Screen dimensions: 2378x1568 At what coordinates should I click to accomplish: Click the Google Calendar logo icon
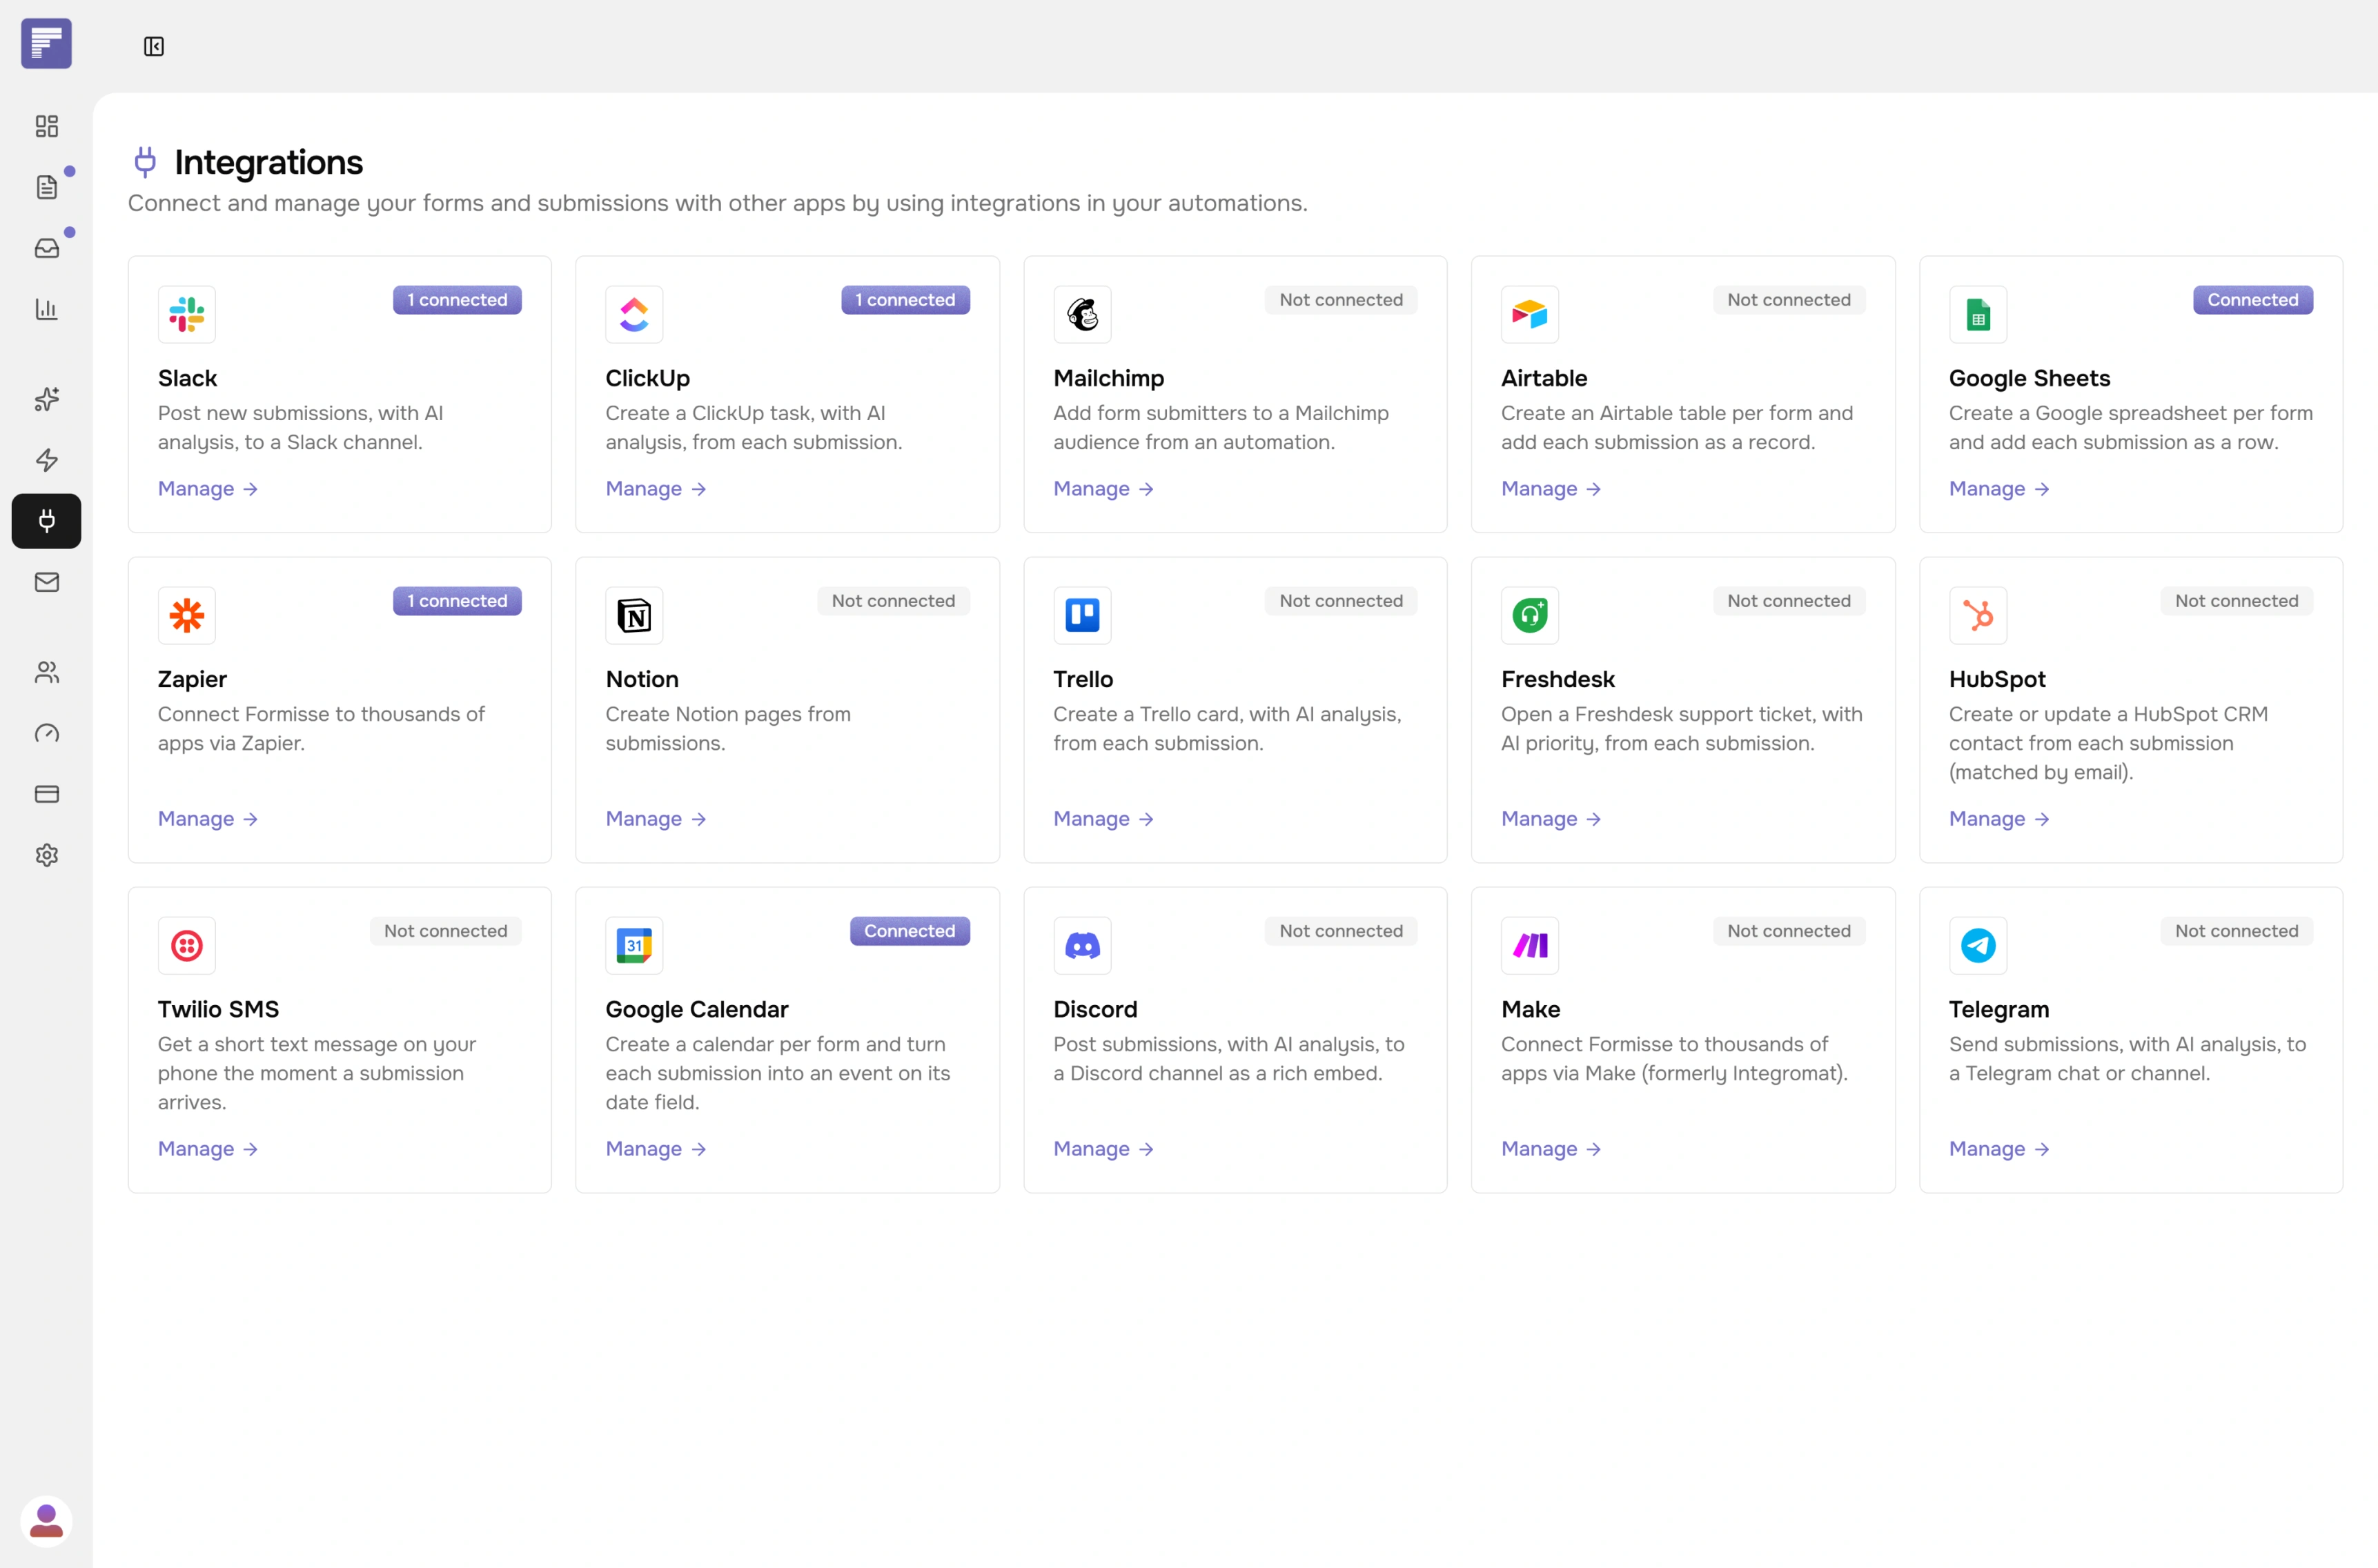click(x=634, y=946)
